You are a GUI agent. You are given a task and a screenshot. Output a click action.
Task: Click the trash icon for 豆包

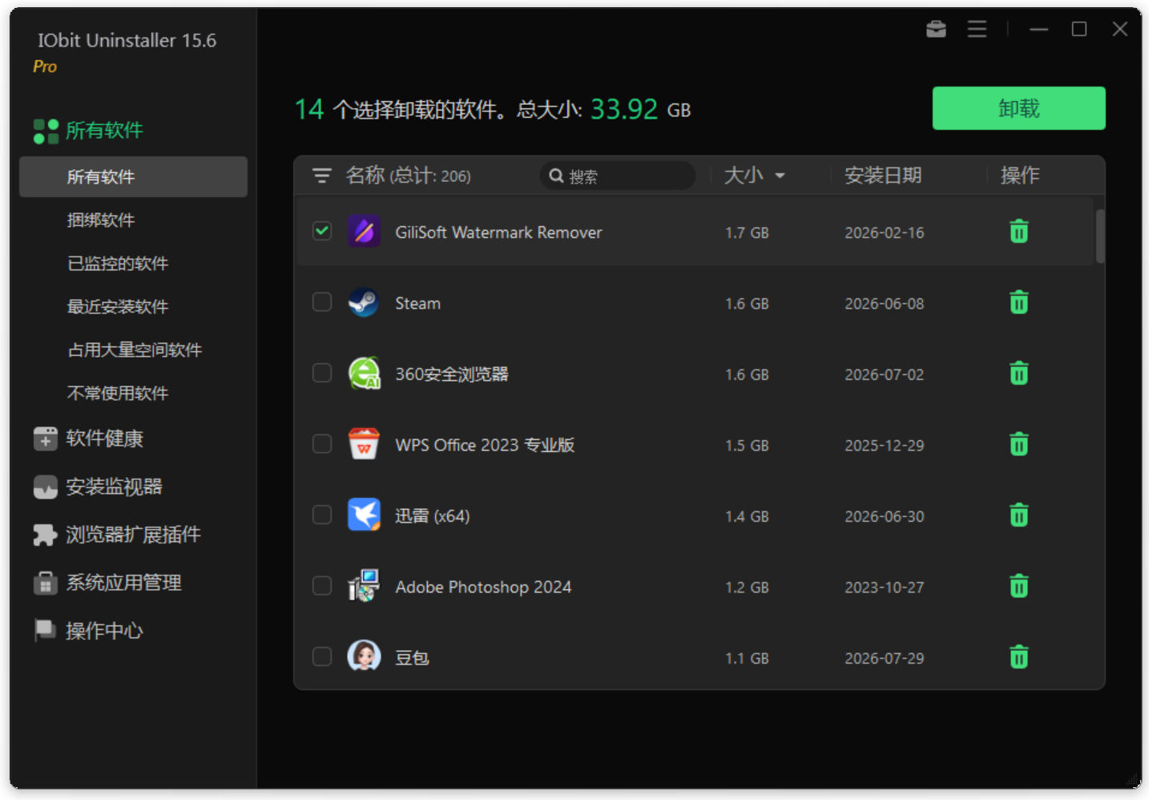[1018, 657]
